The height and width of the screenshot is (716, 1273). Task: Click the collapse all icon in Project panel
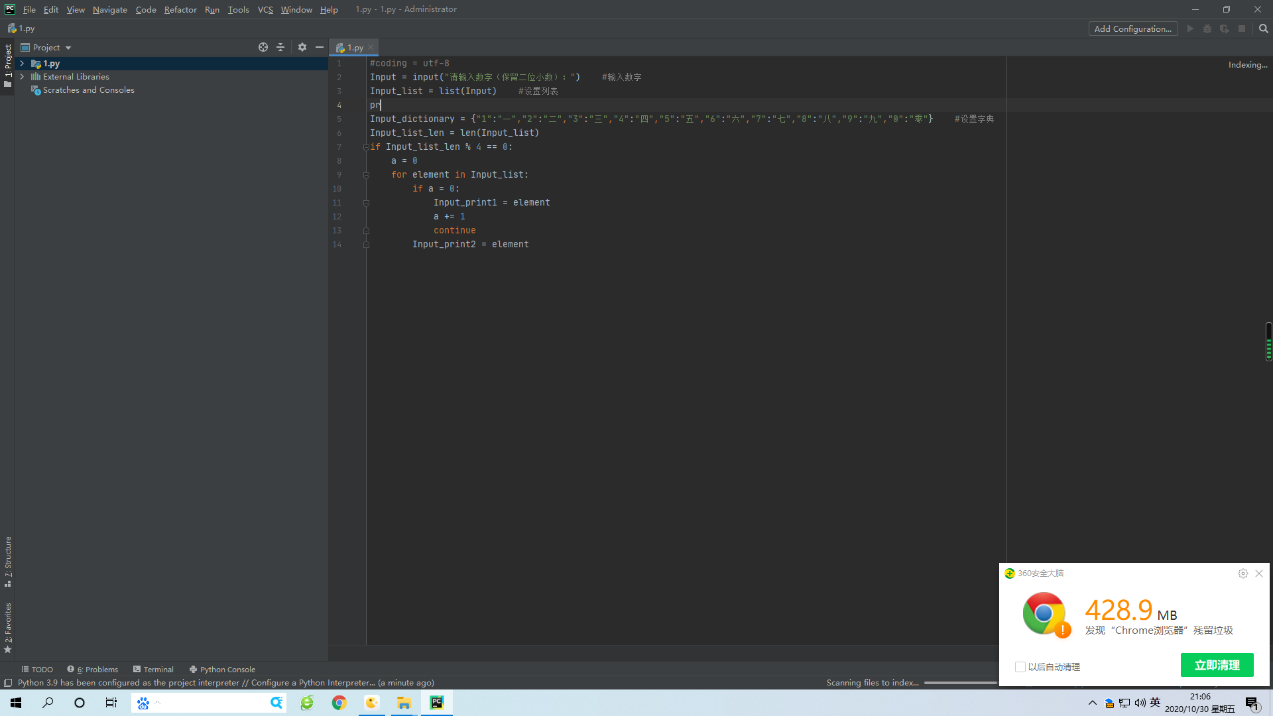[x=280, y=47]
